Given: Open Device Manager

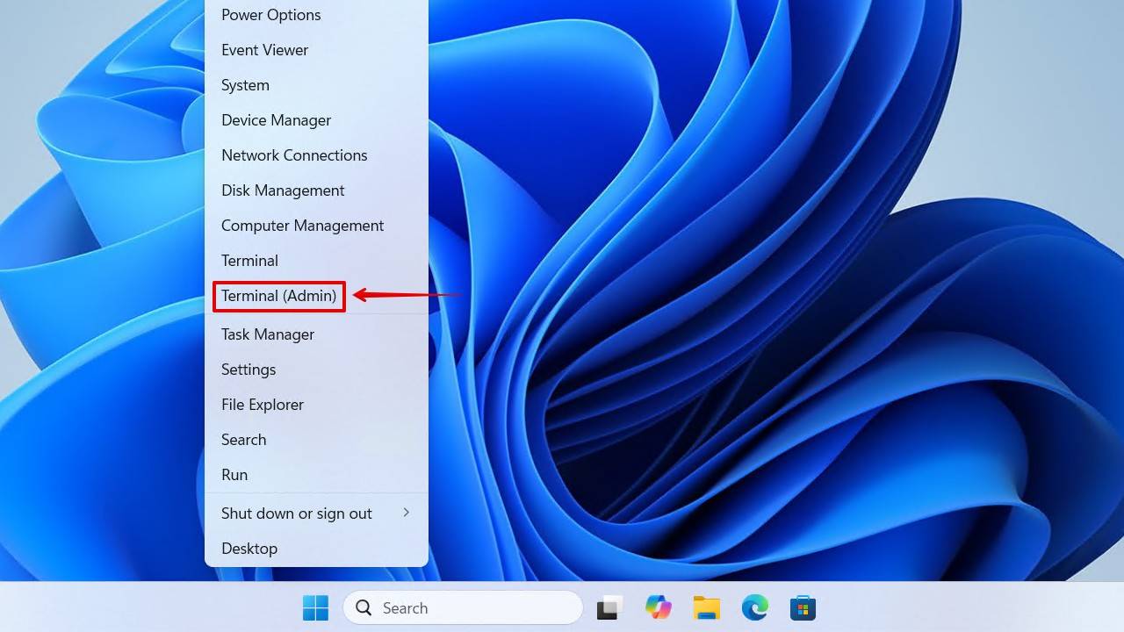Looking at the screenshot, I should coord(276,120).
